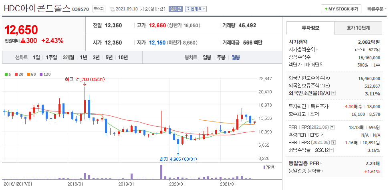Click the 52주최고 label

(297, 114)
